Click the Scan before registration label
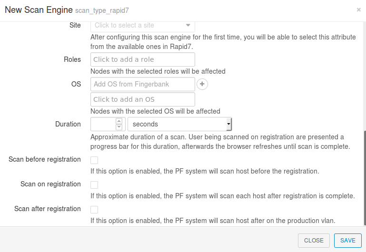This screenshot has width=366, height=252. point(45,159)
